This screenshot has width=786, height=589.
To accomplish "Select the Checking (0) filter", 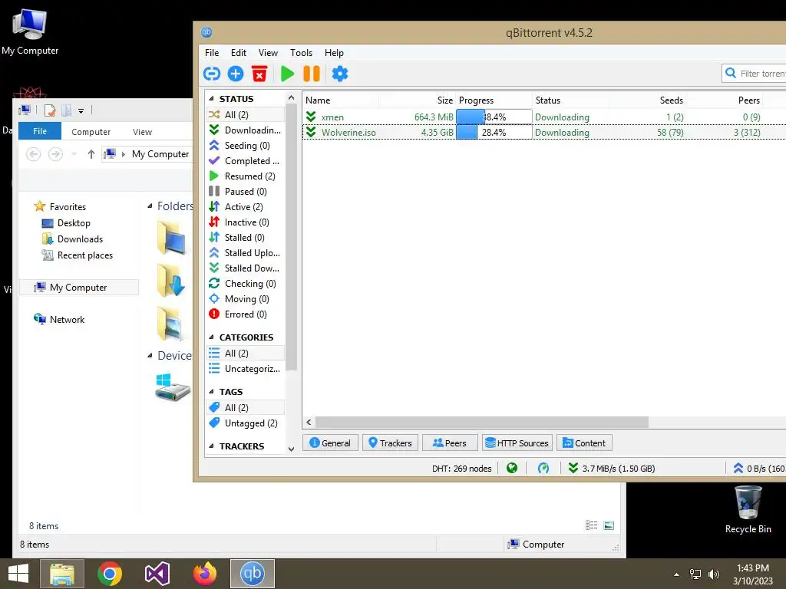I will [245, 284].
